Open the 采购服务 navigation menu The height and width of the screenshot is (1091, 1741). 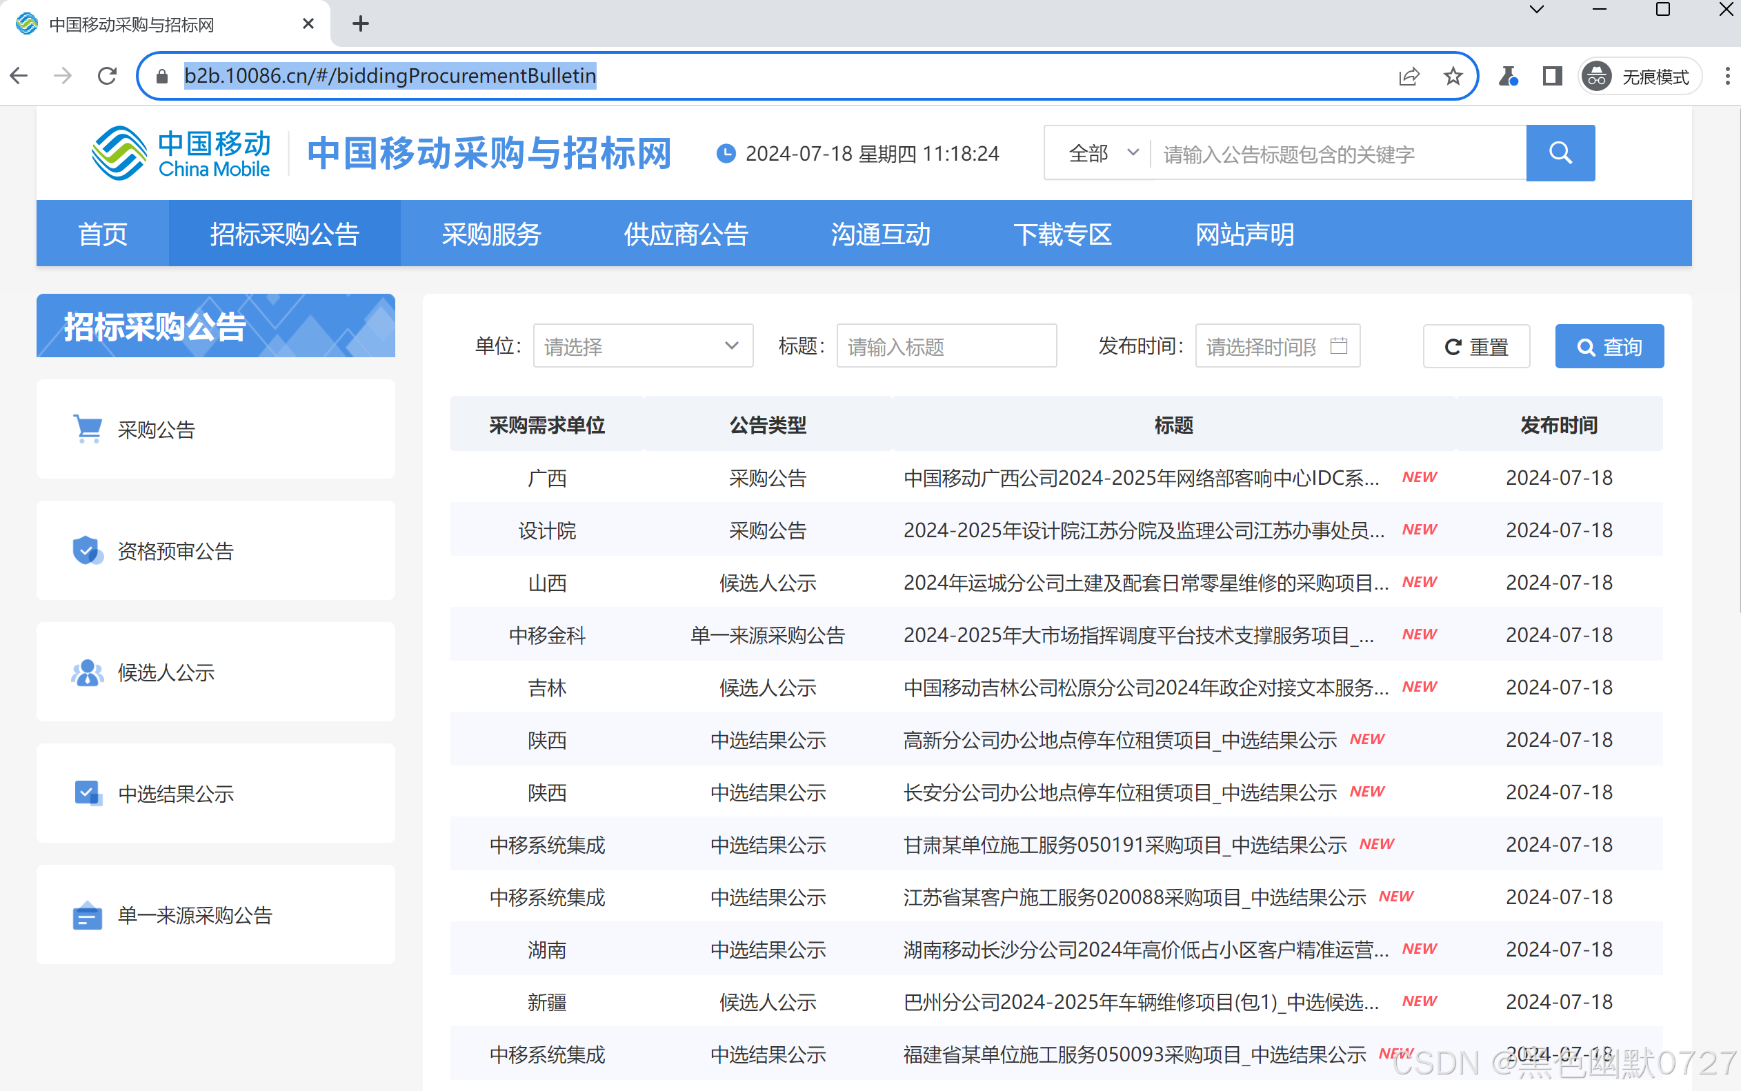pyautogui.click(x=490, y=234)
